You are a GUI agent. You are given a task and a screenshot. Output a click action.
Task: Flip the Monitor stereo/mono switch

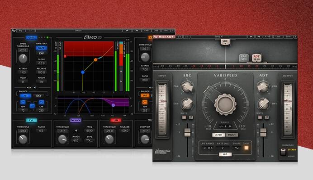283,152
